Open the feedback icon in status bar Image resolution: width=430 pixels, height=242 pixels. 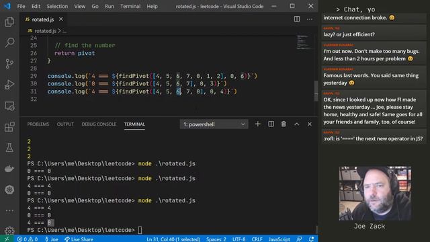[x=299, y=239]
